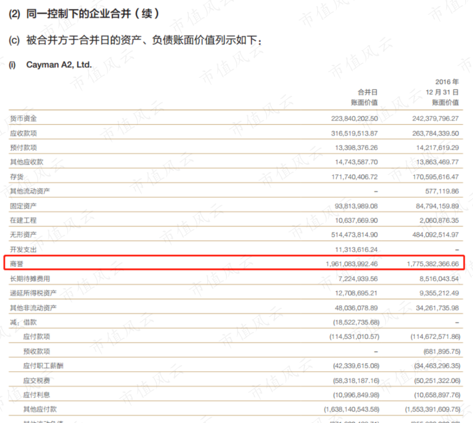Click the value 93,813,989.08
The height and width of the screenshot is (423, 473).
tap(356, 206)
